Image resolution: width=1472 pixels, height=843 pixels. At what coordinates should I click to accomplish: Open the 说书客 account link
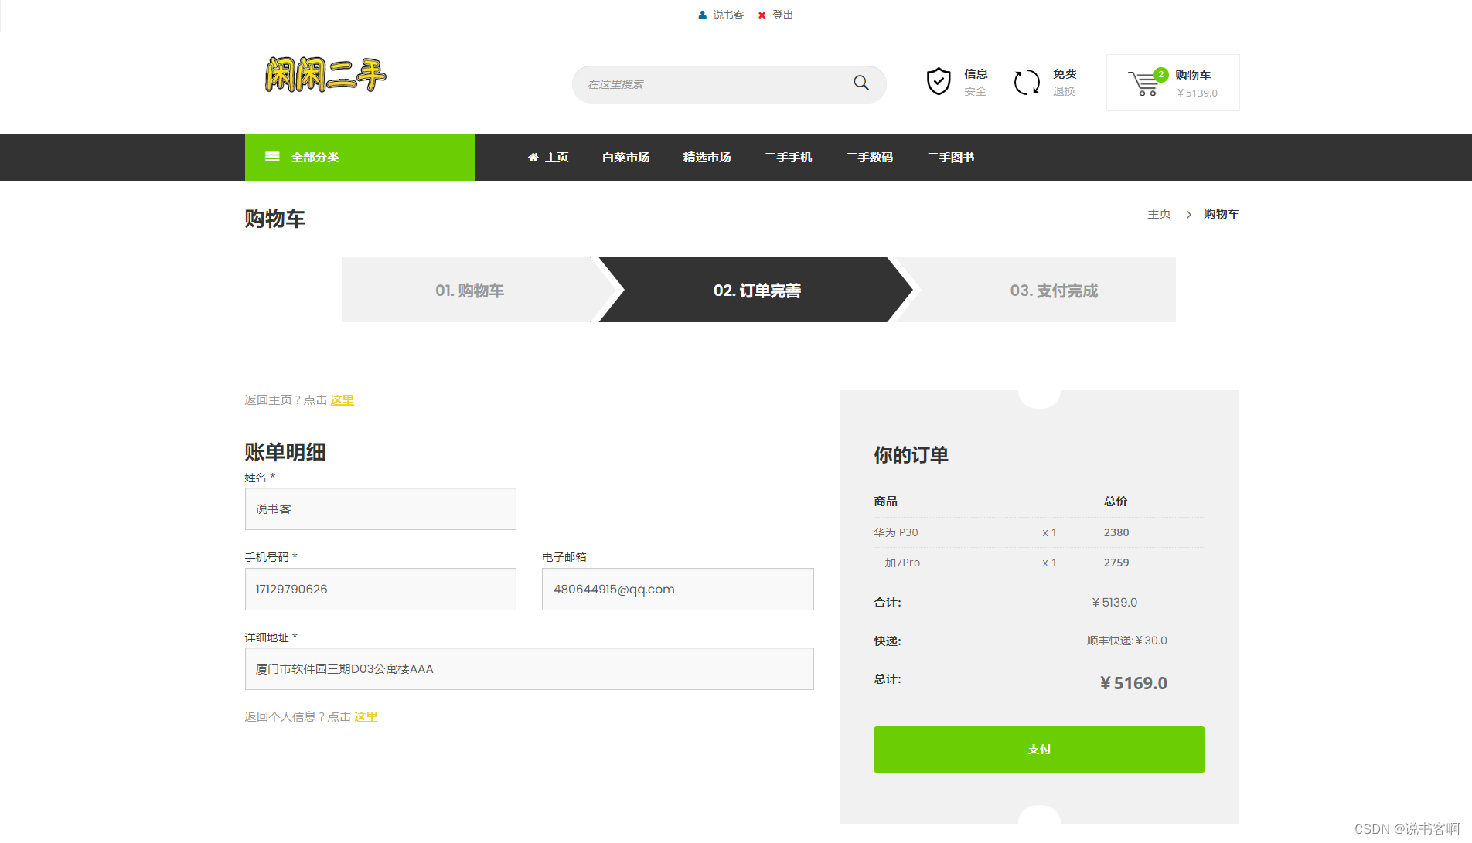pos(728,15)
